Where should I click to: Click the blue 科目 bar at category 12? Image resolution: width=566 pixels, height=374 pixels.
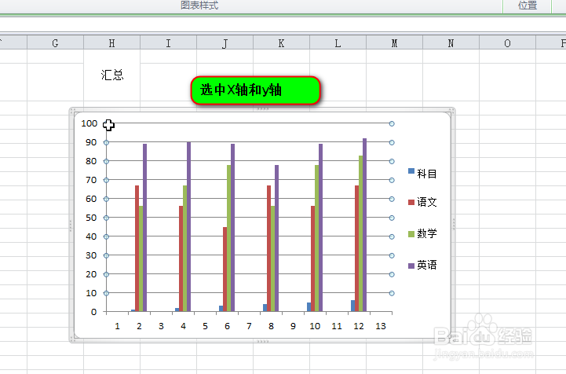(x=353, y=306)
